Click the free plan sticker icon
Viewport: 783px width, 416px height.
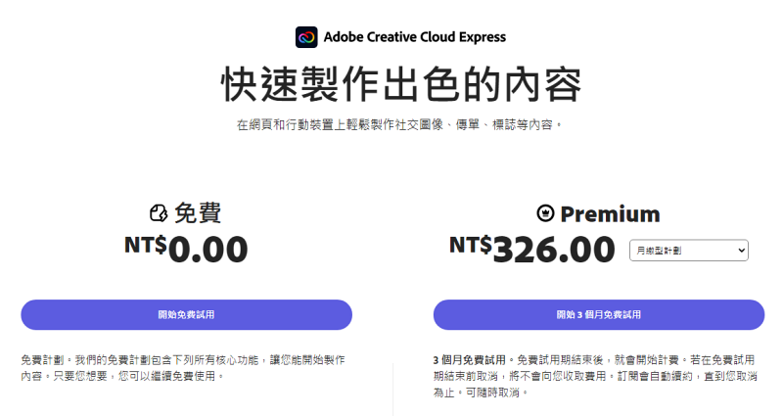pyautogui.click(x=159, y=213)
